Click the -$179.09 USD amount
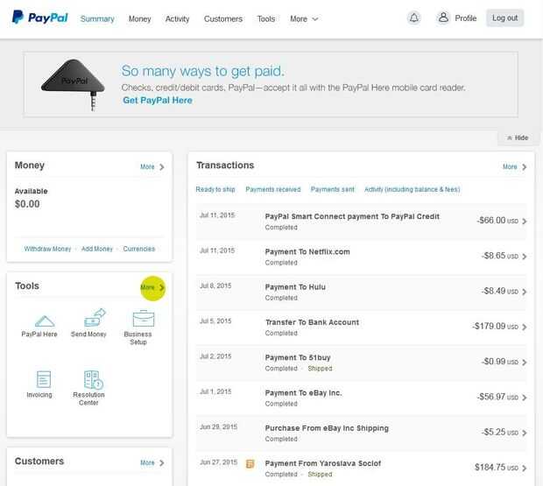The image size is (543, 486). point(495,327)
